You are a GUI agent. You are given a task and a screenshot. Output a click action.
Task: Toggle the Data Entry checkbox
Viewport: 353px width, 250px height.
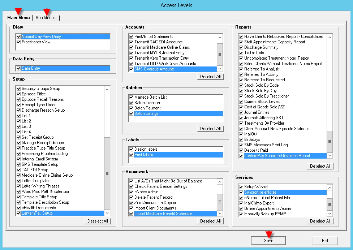[18, 68]
